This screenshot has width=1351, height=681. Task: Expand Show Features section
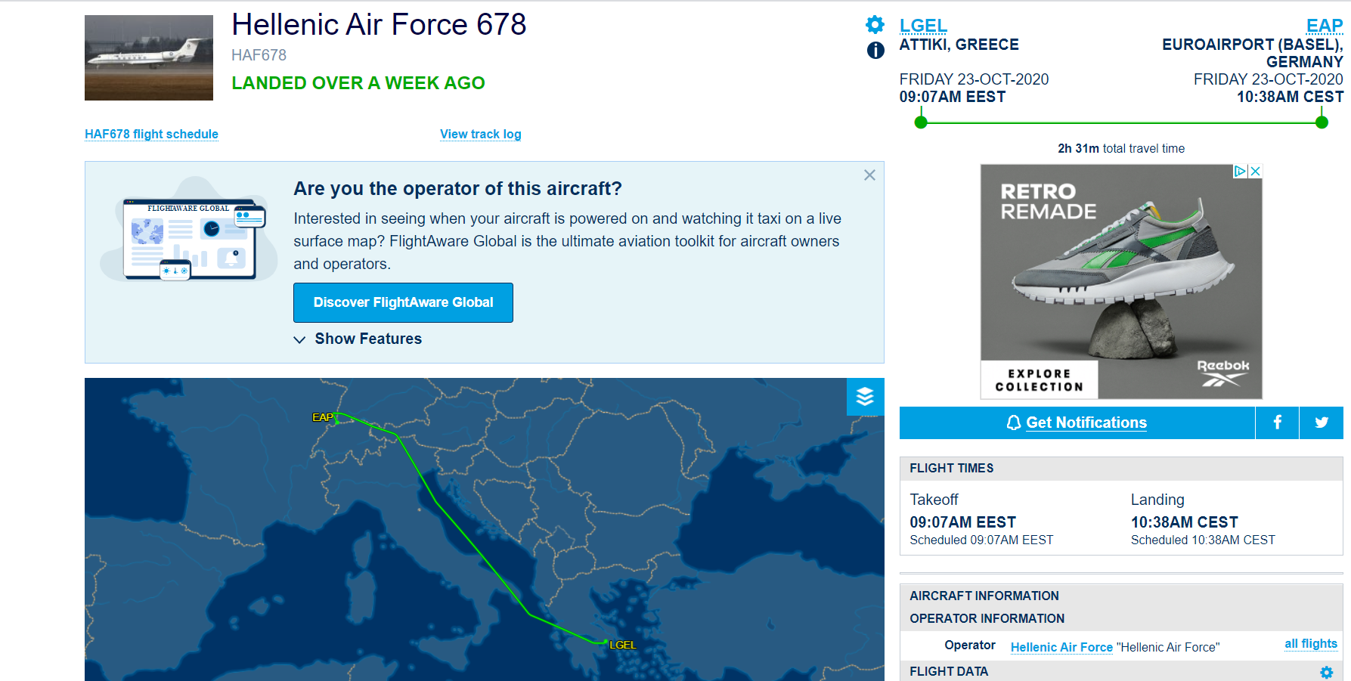358,339
